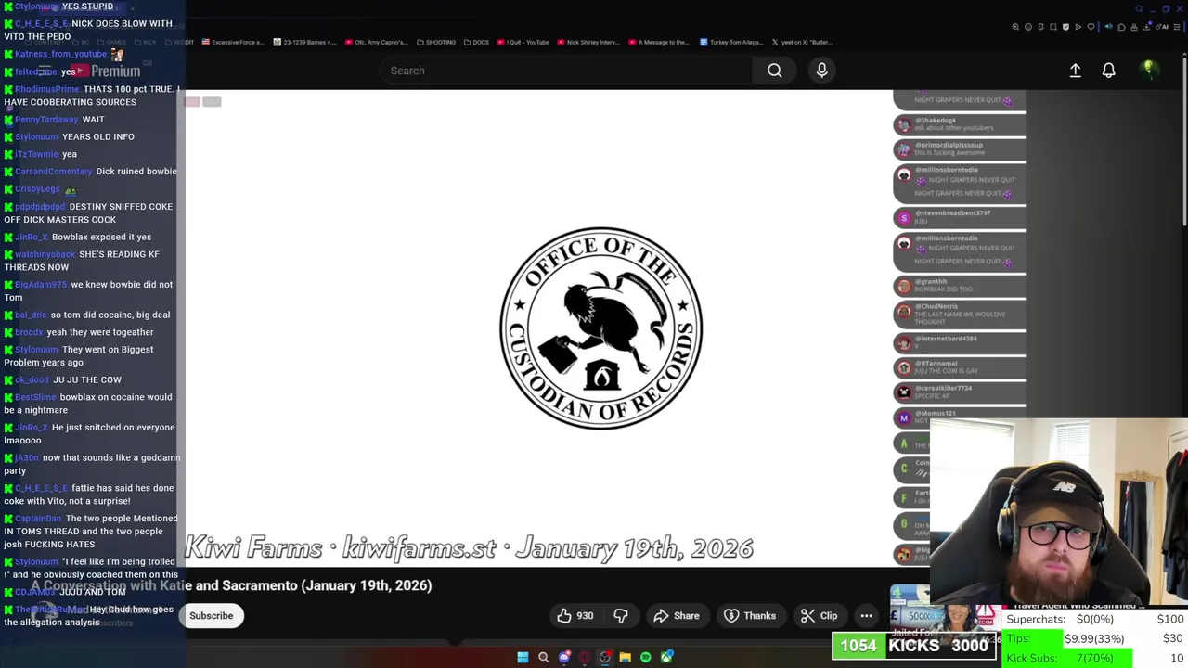Click the browser zoom magnifier toolbar icon
The width and height of the screenshot is (1188, 668).
coord(1015,27)
